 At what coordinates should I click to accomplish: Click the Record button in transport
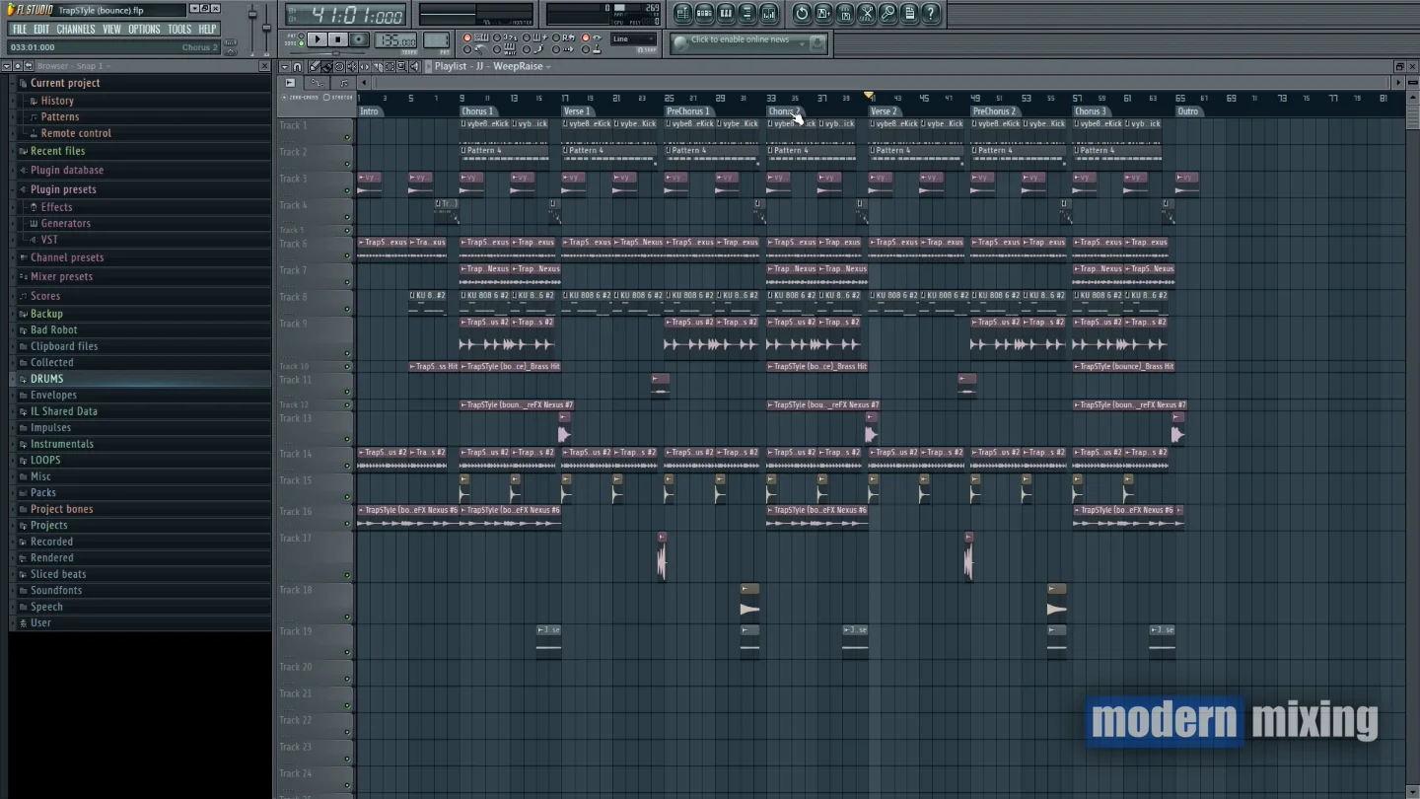click(x=360, y=40)
